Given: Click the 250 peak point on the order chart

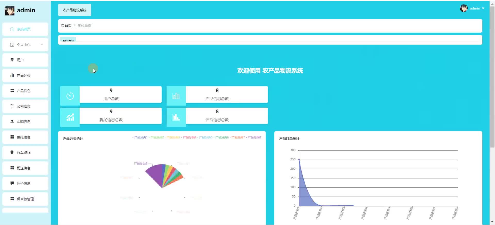Looking at the screenshot, I should coord(299,159).
